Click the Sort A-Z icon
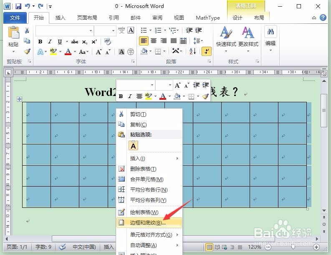 193,51
